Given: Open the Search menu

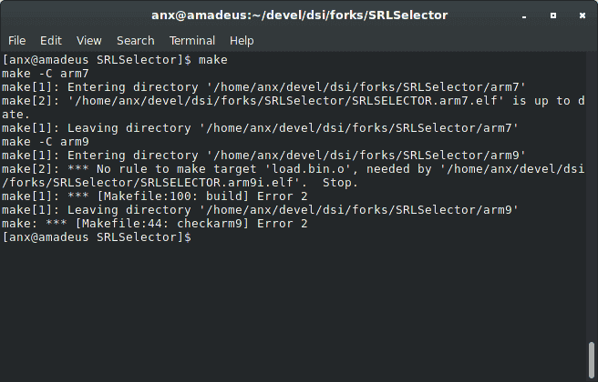Looking at the screenshot, I should coord(136,40).
